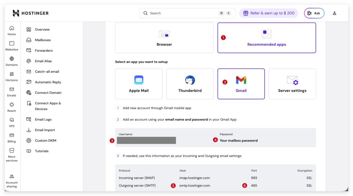
Task: Open Email Alias menu item
Action: click(x=43, y=61)
